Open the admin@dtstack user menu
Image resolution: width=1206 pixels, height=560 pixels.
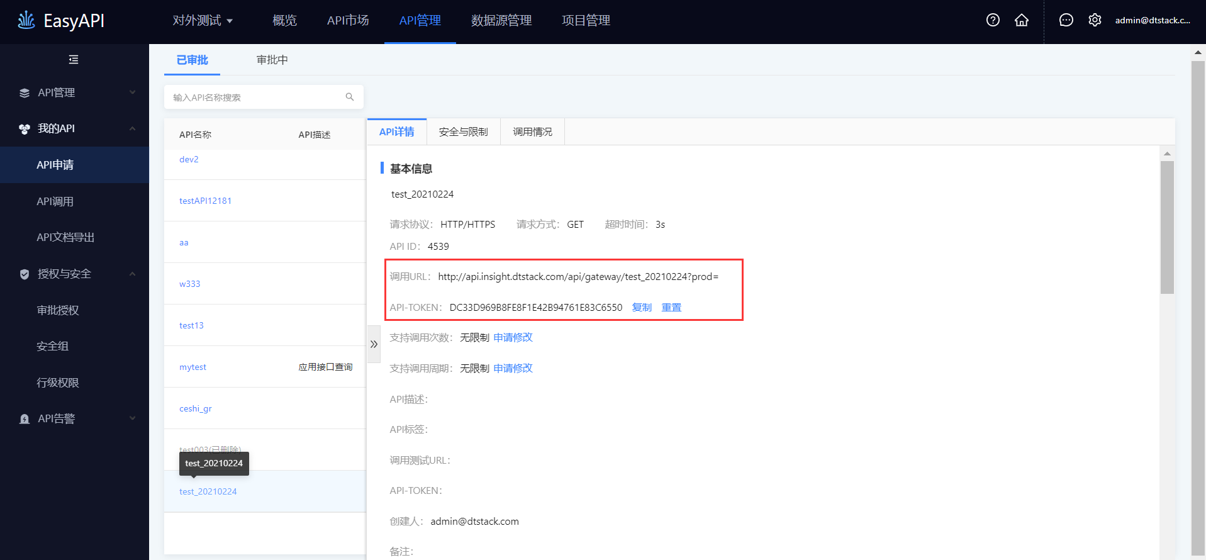(x=1153, y=20)
